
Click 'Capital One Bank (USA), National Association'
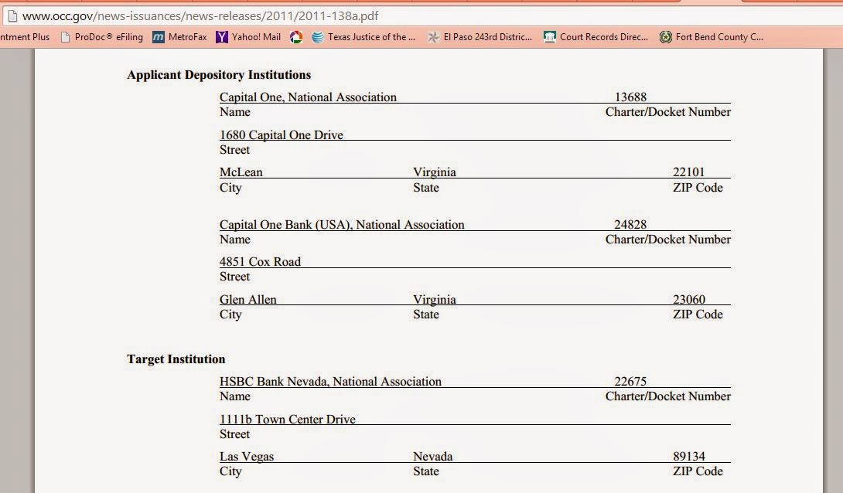(342, 225)
